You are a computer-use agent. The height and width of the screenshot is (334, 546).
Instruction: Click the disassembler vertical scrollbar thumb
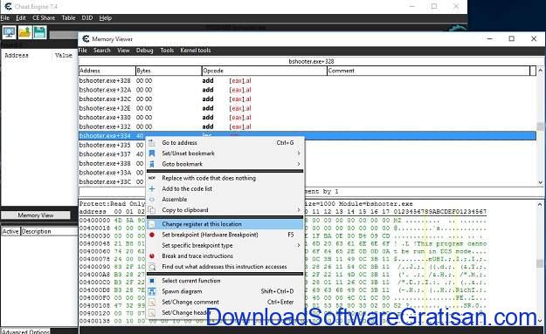540,126
